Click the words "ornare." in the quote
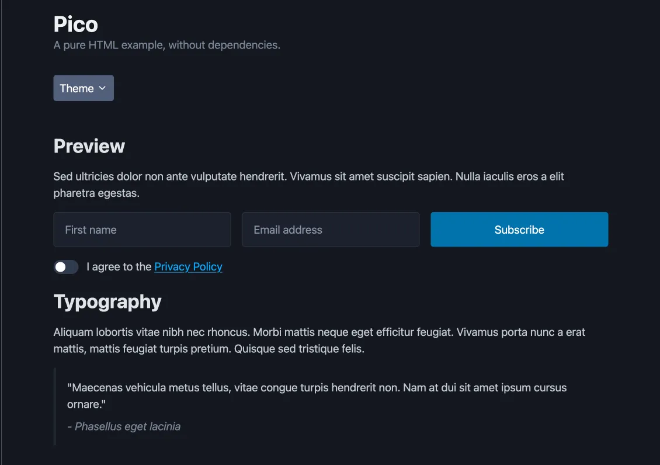Viewport: 660px width, 465px height. [x=86, y=404]
